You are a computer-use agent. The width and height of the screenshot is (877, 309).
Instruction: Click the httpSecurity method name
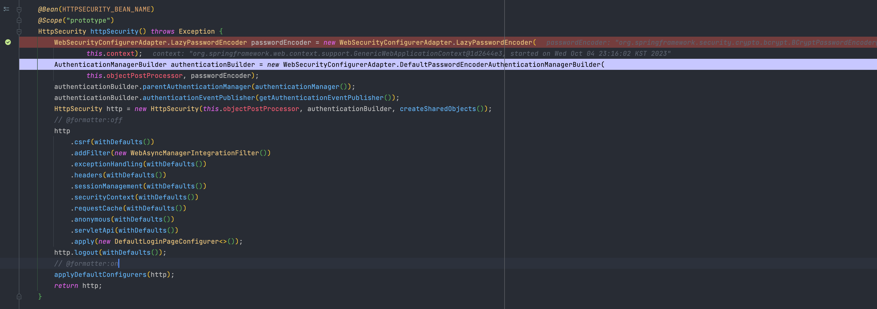click(x=114, y=32)
